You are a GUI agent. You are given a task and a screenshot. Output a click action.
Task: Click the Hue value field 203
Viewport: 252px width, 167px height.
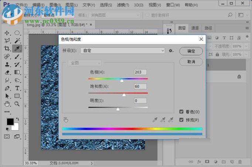tap(140, 72)
